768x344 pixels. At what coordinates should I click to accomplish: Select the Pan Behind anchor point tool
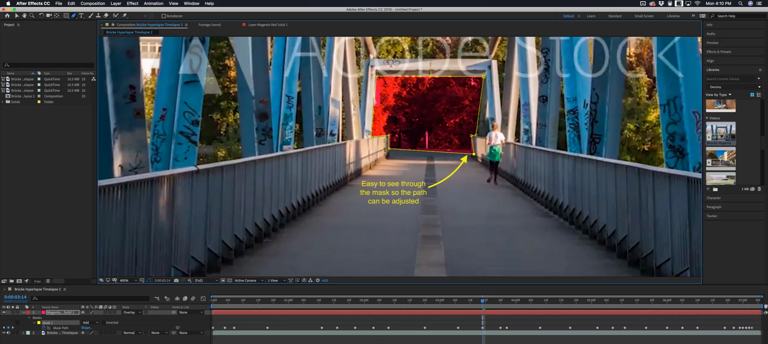coord(57,16)
